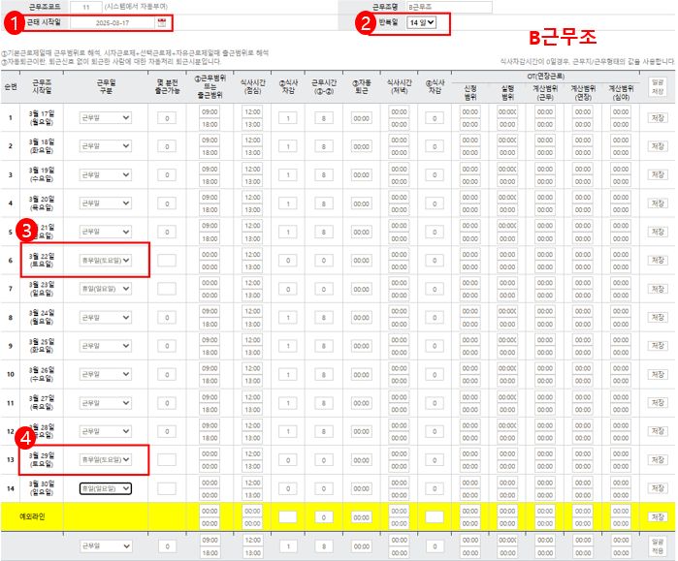Expand 휴일(일요일) dropdown in row 14

(x=105, y=488)
